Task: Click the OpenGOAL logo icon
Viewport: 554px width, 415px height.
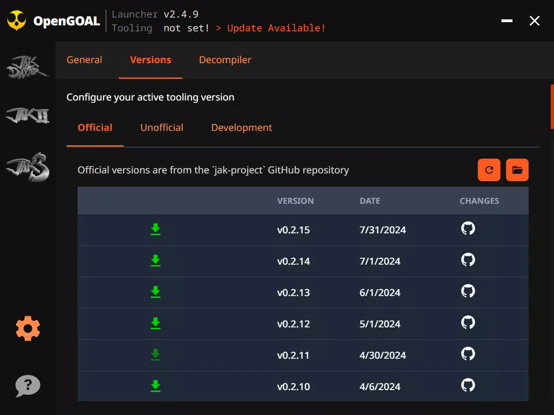Action: coord(17,21)
